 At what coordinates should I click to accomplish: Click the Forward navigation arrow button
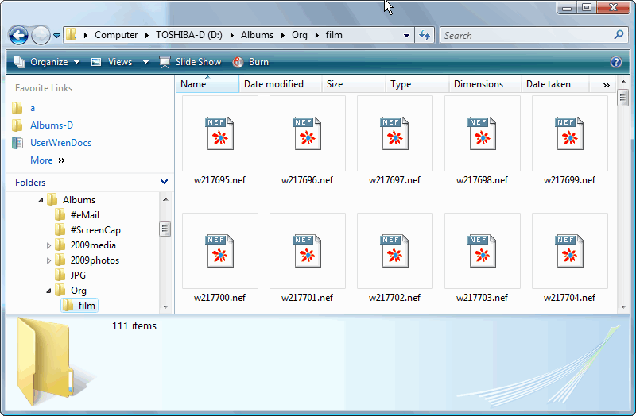point(41,35)
